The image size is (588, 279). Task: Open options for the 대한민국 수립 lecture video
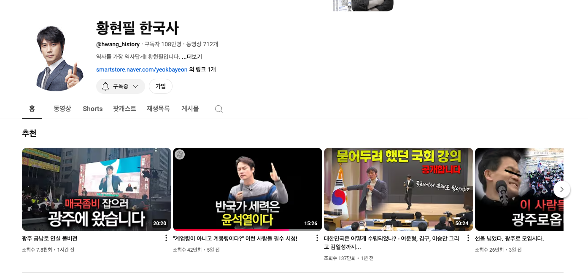[468, 238]
